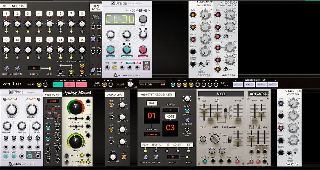The height and width of the screenshot is (170, 320).
Task: Click the ACCENT button in MIDI Step Sequencer
Action: click(x=178, y=151)
